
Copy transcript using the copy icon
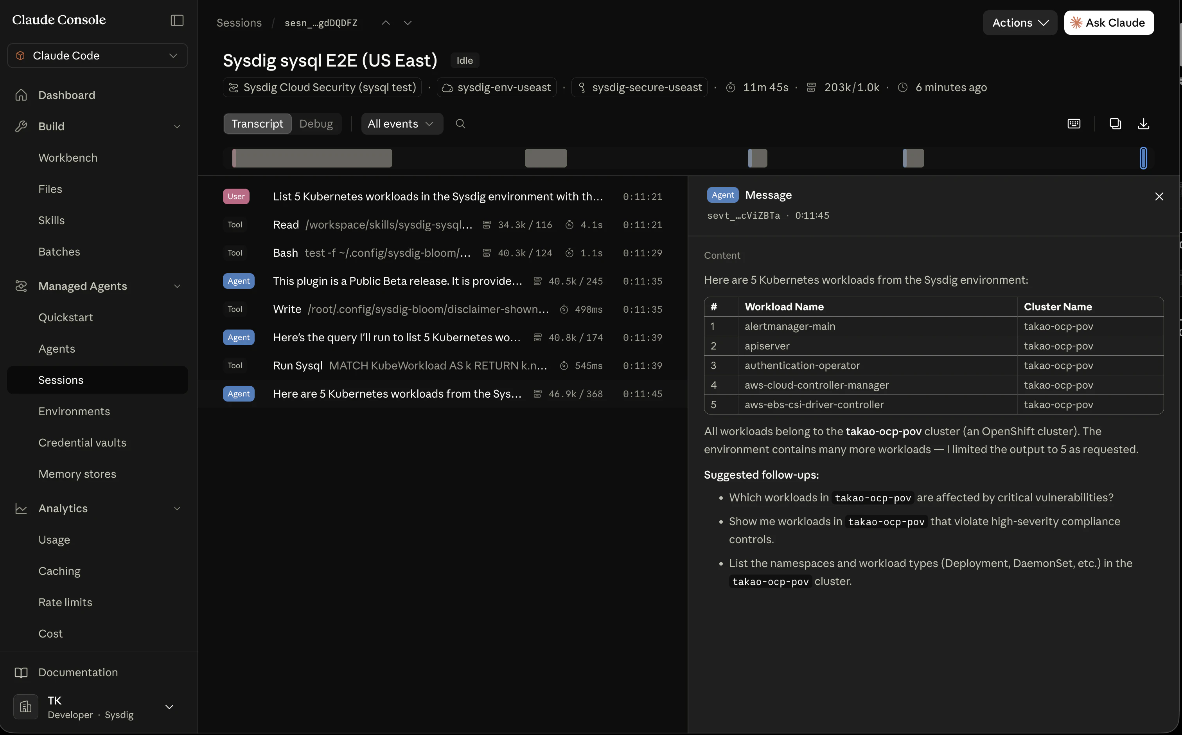coord(1116,123)
